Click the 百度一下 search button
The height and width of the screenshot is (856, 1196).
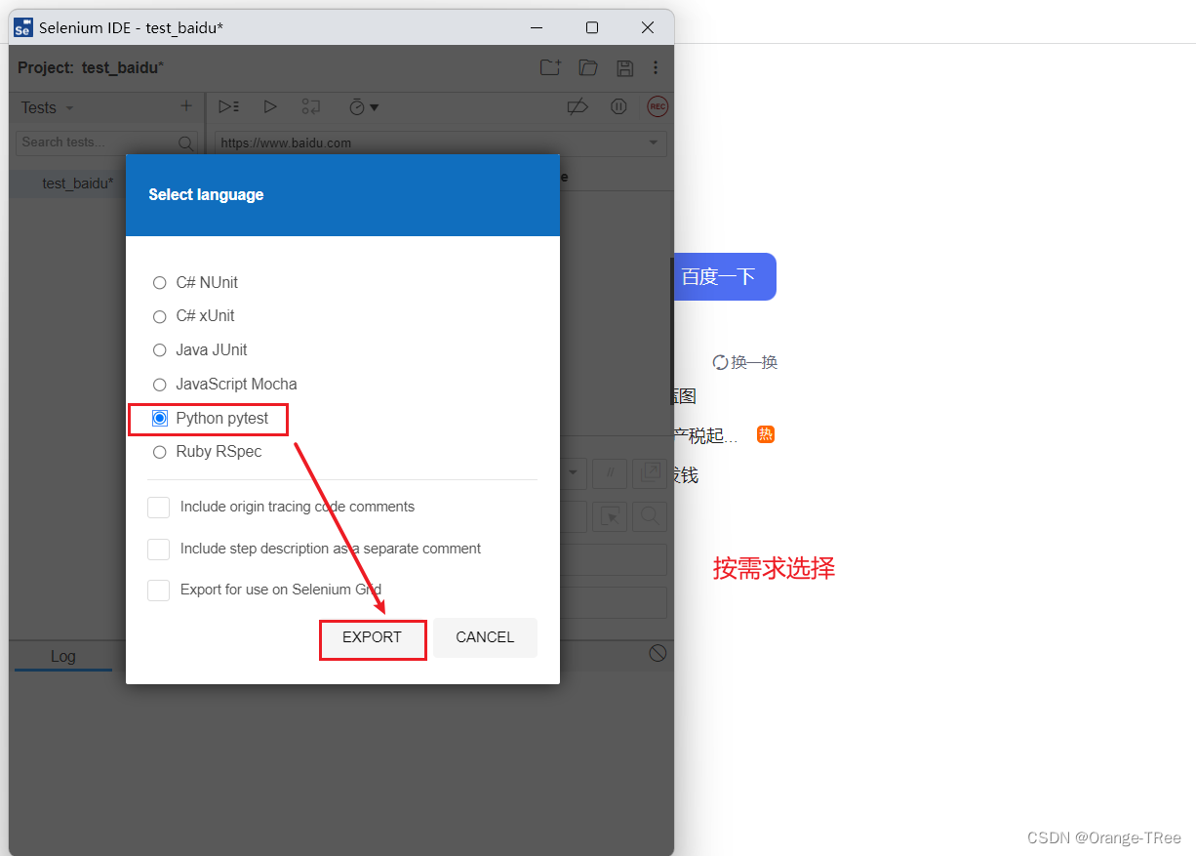point(723,277)
